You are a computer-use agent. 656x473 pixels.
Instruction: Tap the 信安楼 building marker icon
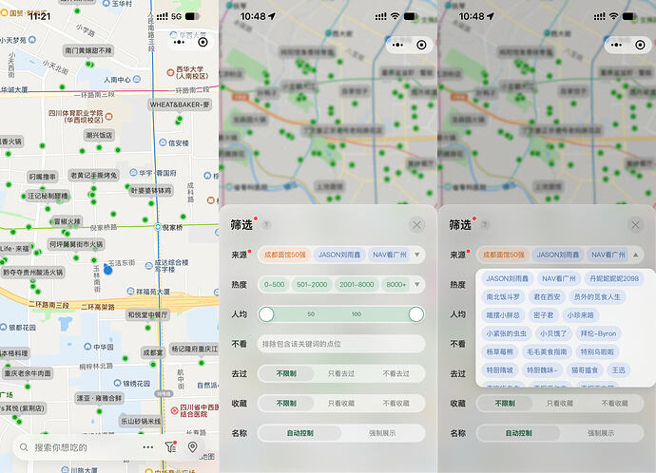pyautogui.click(x=163, y=142)
